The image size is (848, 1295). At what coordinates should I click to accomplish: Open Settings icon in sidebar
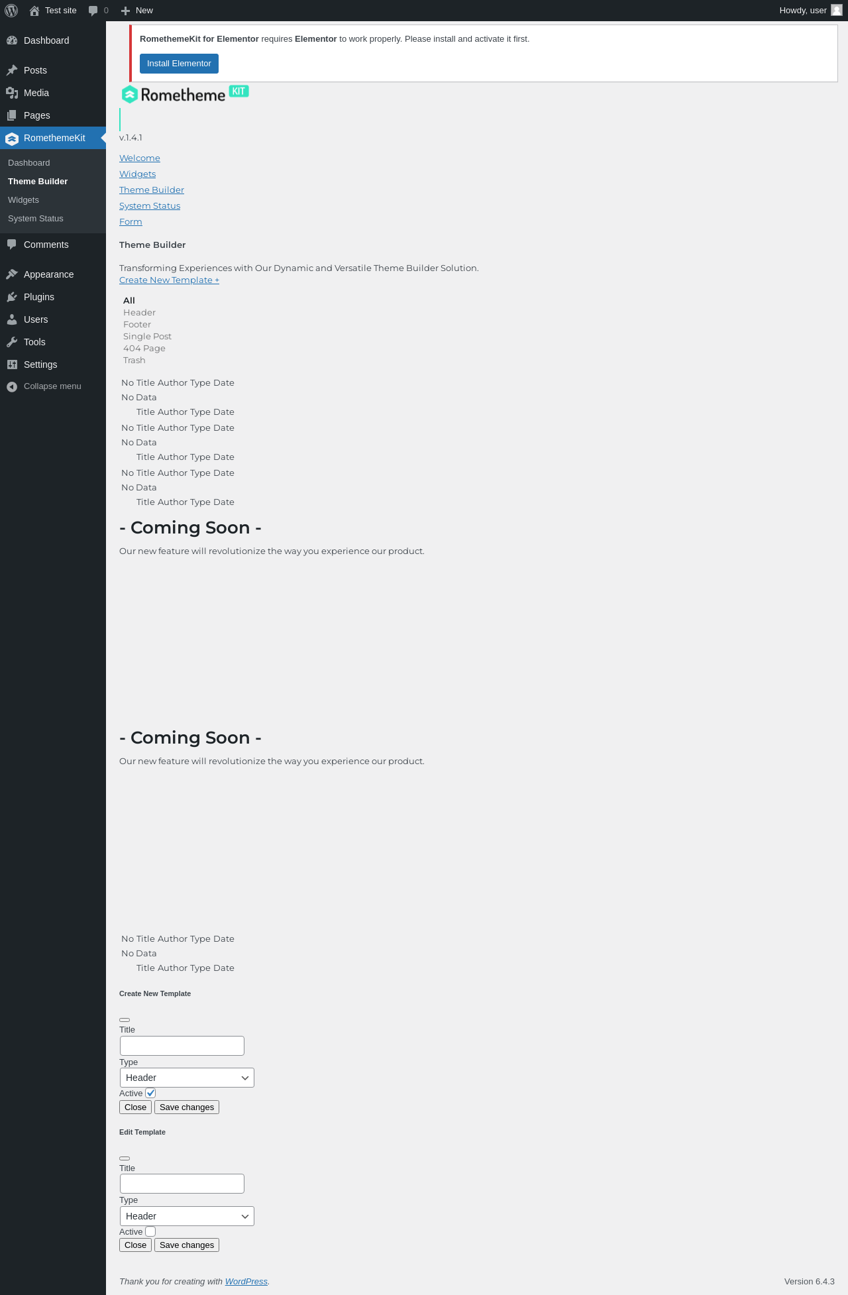(12, 365)
